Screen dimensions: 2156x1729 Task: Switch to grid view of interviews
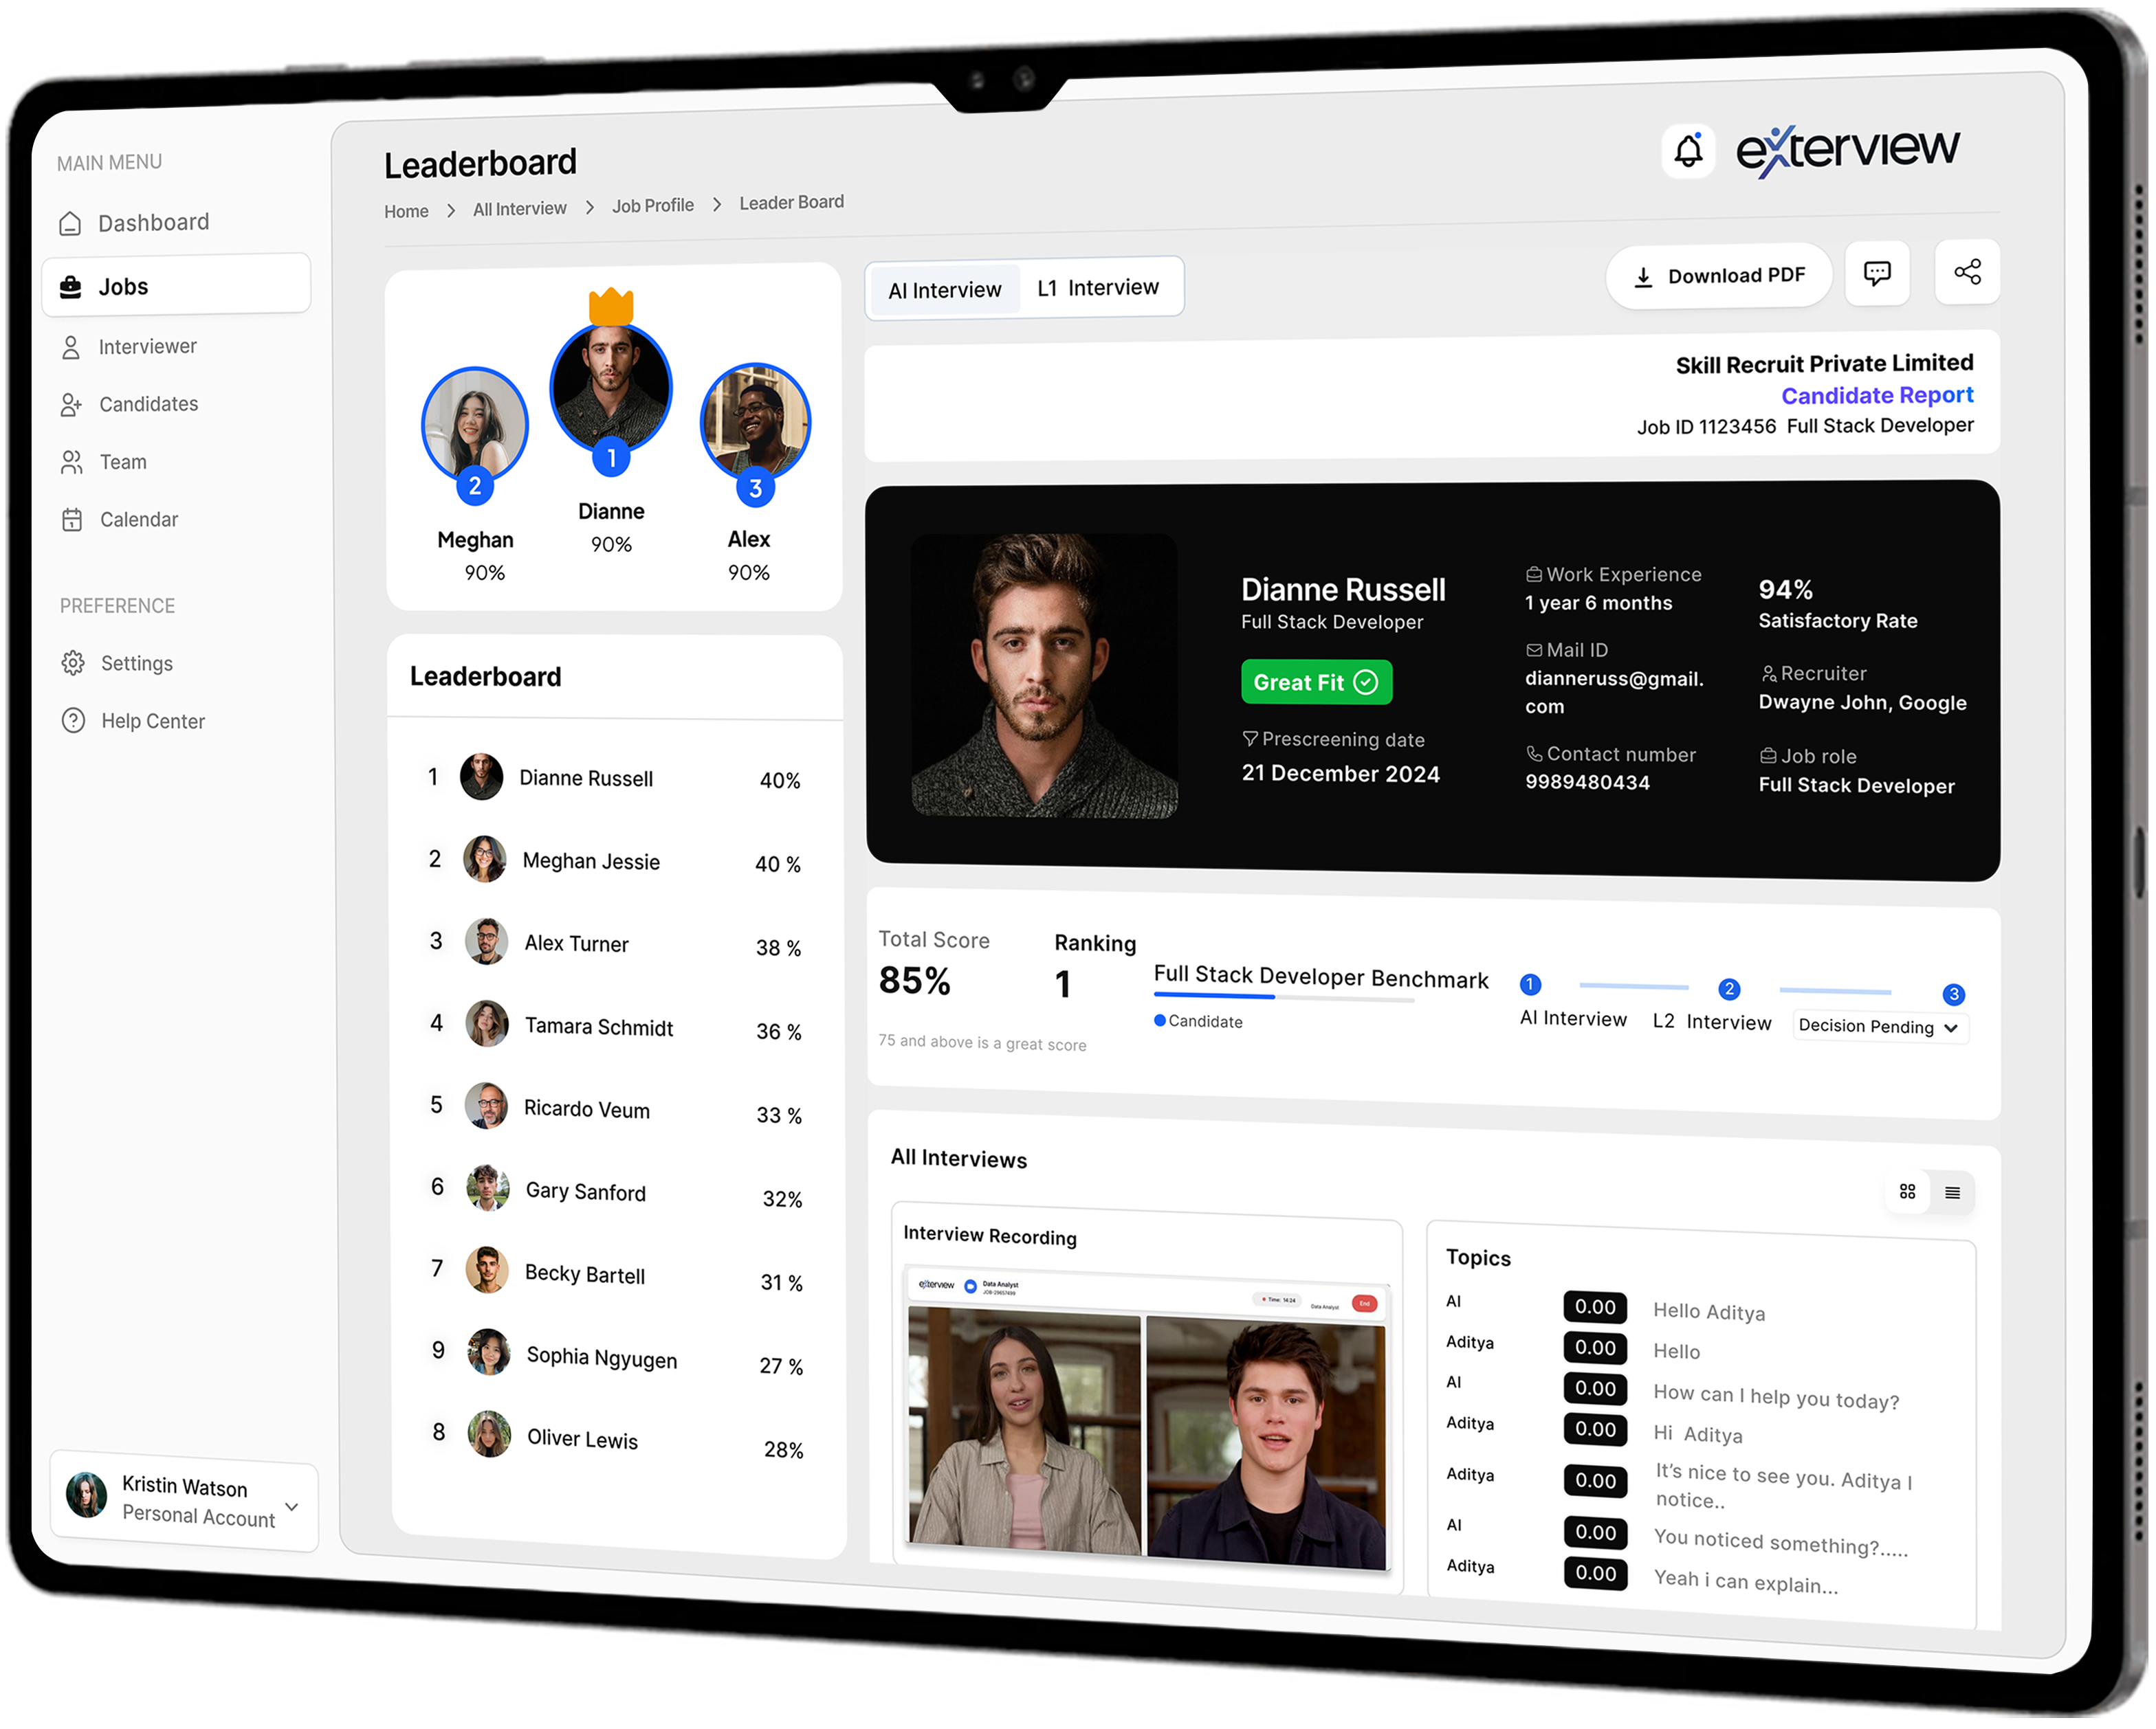coord(1907,1192)
